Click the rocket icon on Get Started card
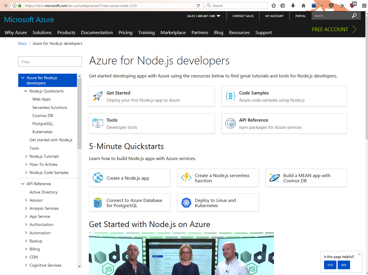Viewport: 368px width, 275px height. pyautogui.click(x=98, y=96)
